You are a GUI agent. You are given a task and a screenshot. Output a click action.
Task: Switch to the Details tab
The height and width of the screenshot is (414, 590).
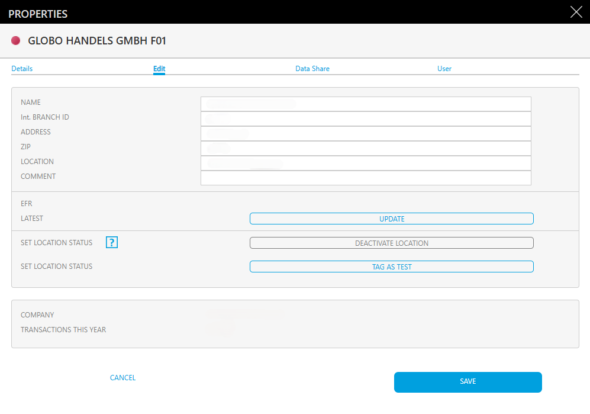(22, 69)
